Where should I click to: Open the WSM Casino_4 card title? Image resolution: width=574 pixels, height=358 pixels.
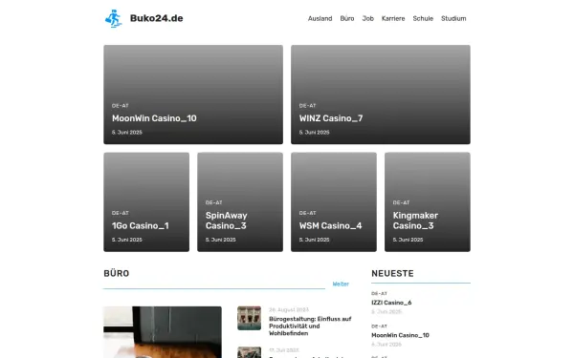(x=330, y=225)
